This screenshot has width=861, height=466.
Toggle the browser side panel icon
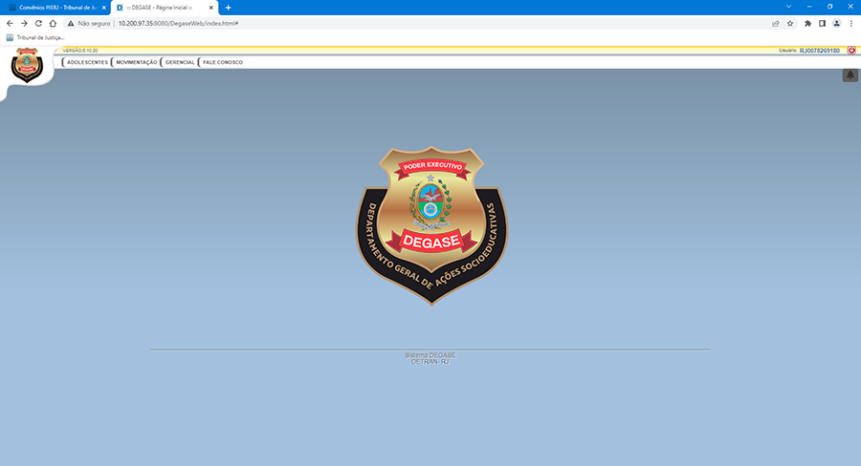822,23
